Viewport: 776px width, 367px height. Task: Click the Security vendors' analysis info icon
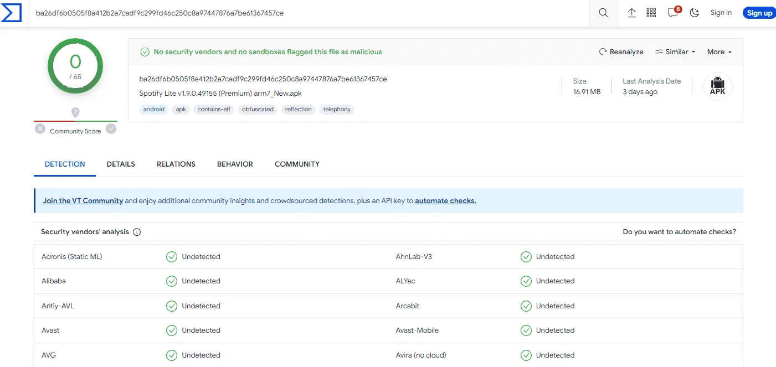click(x=137, y=232)
